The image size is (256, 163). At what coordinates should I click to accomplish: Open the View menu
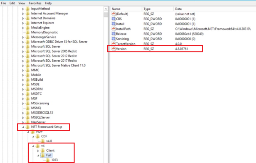click(22, 3)
